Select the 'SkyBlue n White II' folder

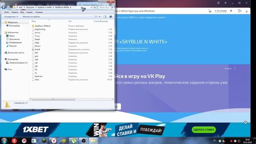point(42,26)
